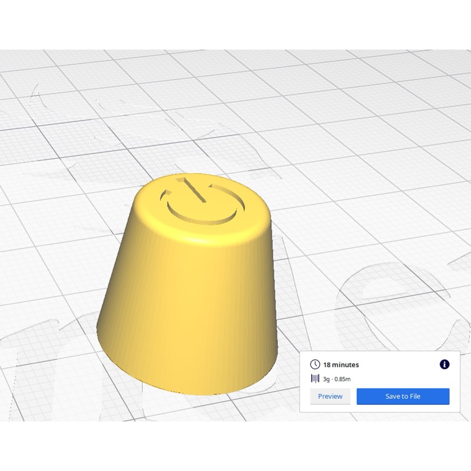Viewport: 471px width, 471px height.
Task: Click the filament spool icon near 3g
Action: (x=315, y=379)
